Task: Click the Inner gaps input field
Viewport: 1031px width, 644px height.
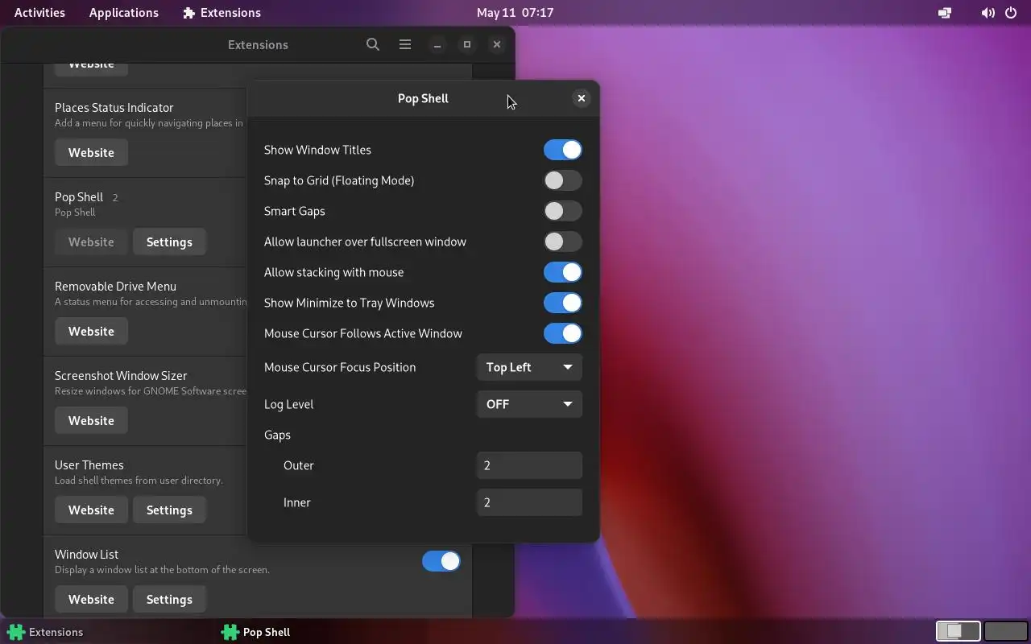Action: click(529, 502)
